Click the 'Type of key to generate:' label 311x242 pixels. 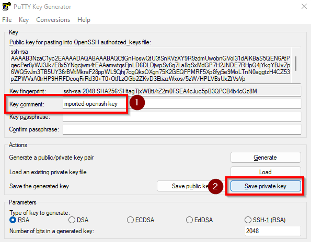click(40, 213)
